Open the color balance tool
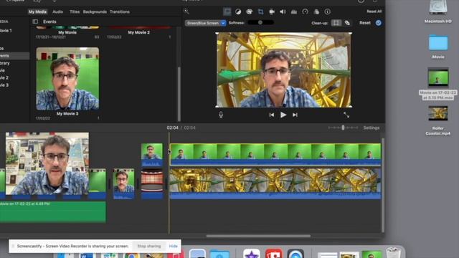459x258 pixels. (238, 11)
